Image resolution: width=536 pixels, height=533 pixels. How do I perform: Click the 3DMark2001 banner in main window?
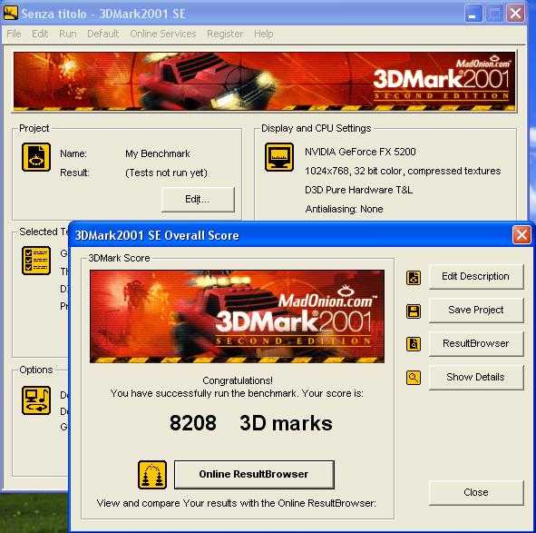pos(264,82)
